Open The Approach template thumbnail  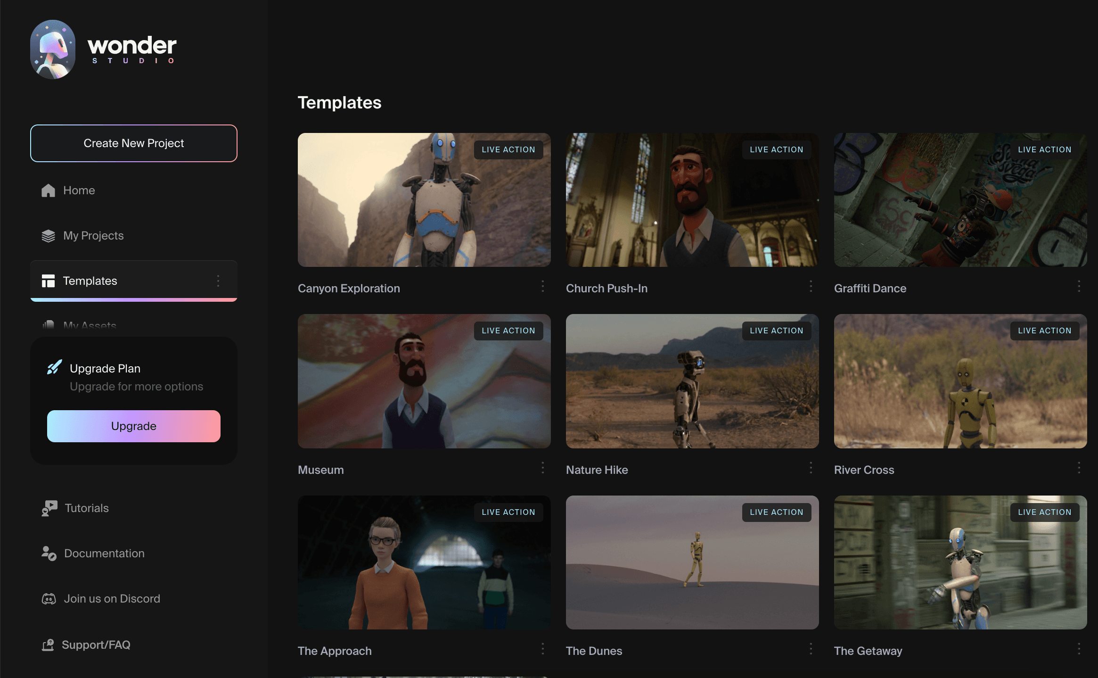pos(424,562)
